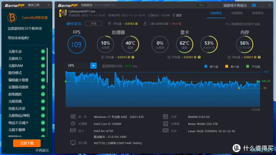Viewport: 276px width, 155px height.
Task: Click the FPS metric selector field
Action: (81, 66)
